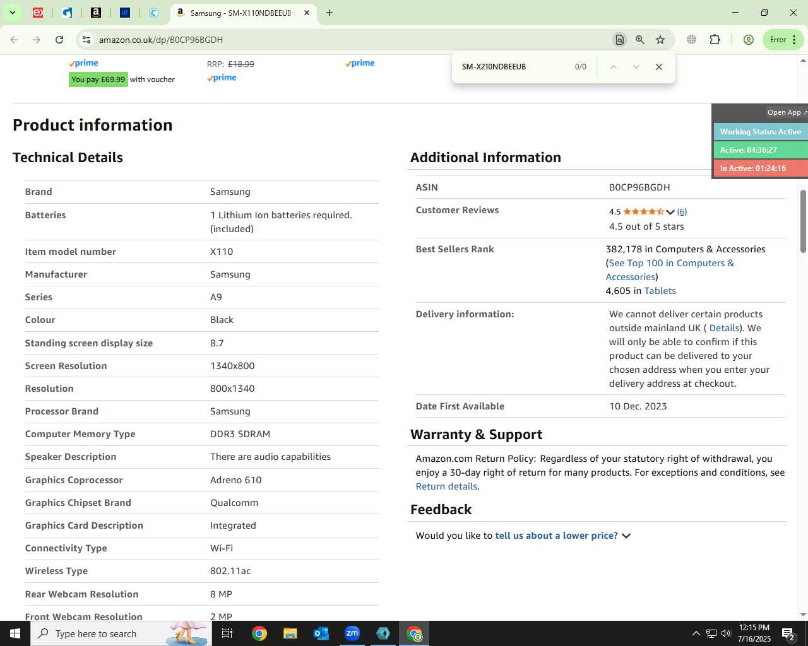Viewport: 808px width, 646px height.
Task: Open File Explorer from taskbar
Action: [290, 633]
